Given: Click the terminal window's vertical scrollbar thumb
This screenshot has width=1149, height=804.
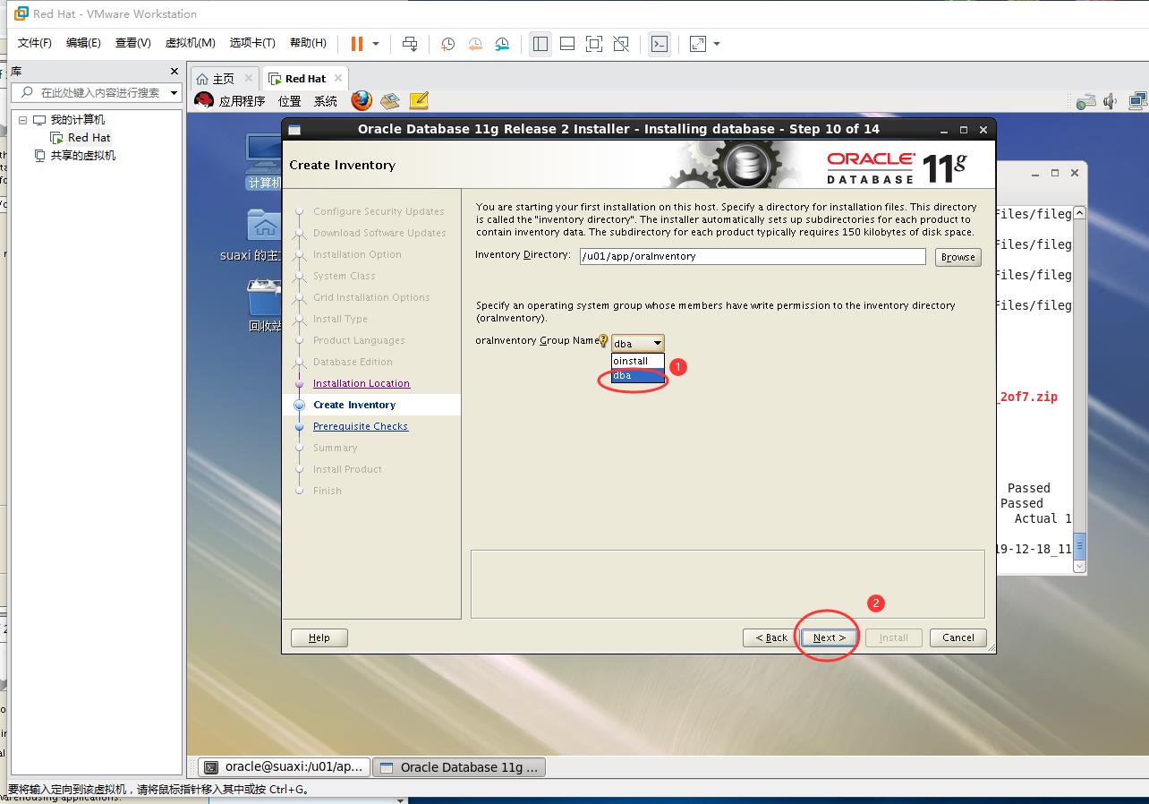Looking at the screenshot, I should point(1079,546).
